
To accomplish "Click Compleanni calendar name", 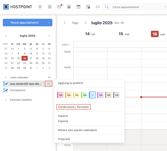I will (18, 90).
